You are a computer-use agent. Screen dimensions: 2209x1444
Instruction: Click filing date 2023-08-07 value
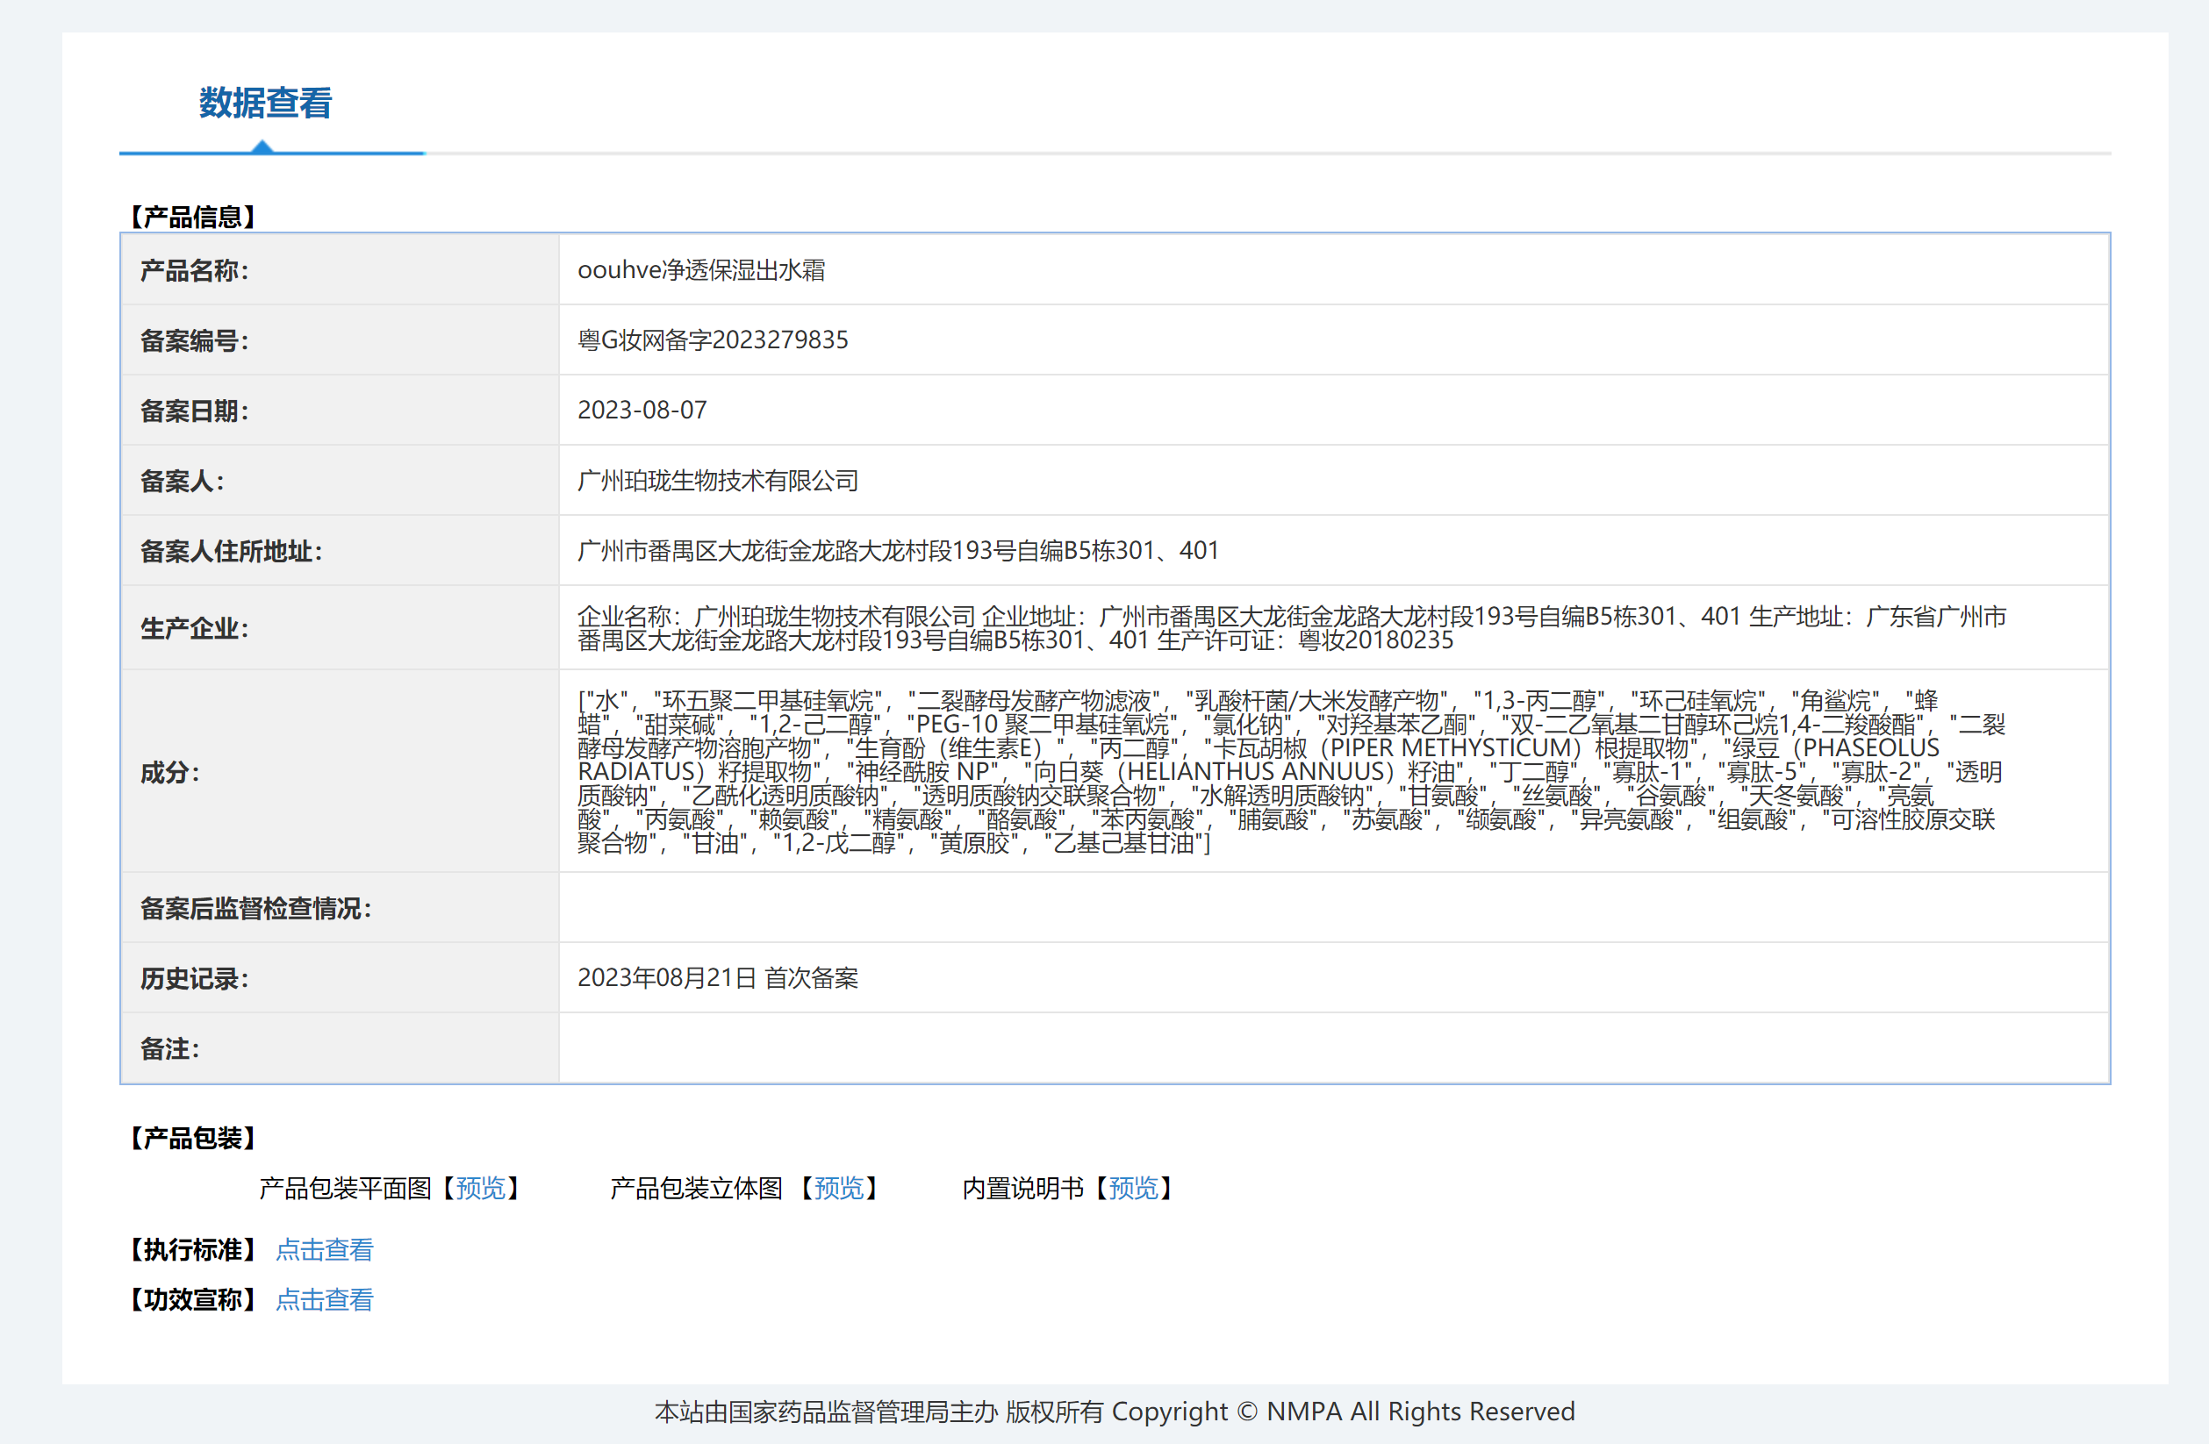(642, 411)
